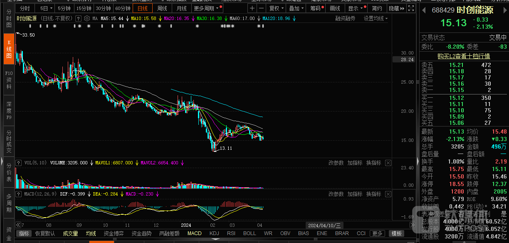Toggle the 模板 button in the bottom bar
The width and height of the screenshot is (509, 243).
(x=397, y=233)
